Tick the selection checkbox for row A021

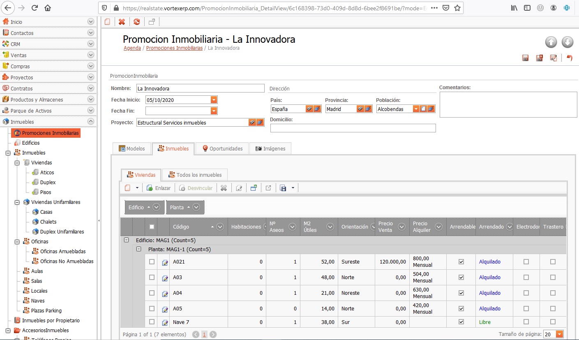[x=152, y=261]
